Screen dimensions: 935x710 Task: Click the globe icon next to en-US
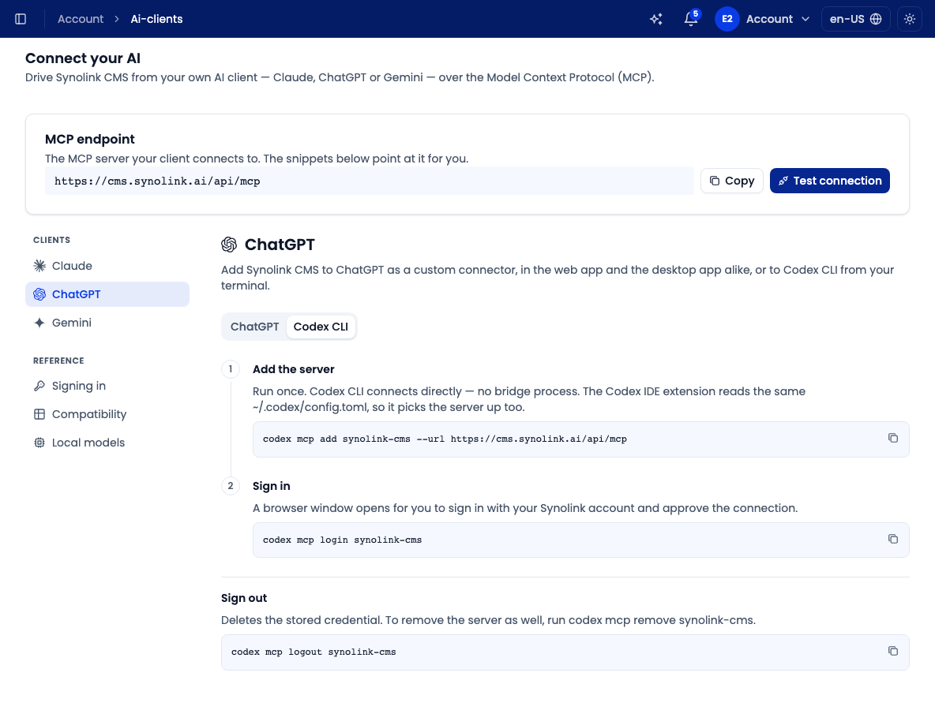click(x=876, y=19)
